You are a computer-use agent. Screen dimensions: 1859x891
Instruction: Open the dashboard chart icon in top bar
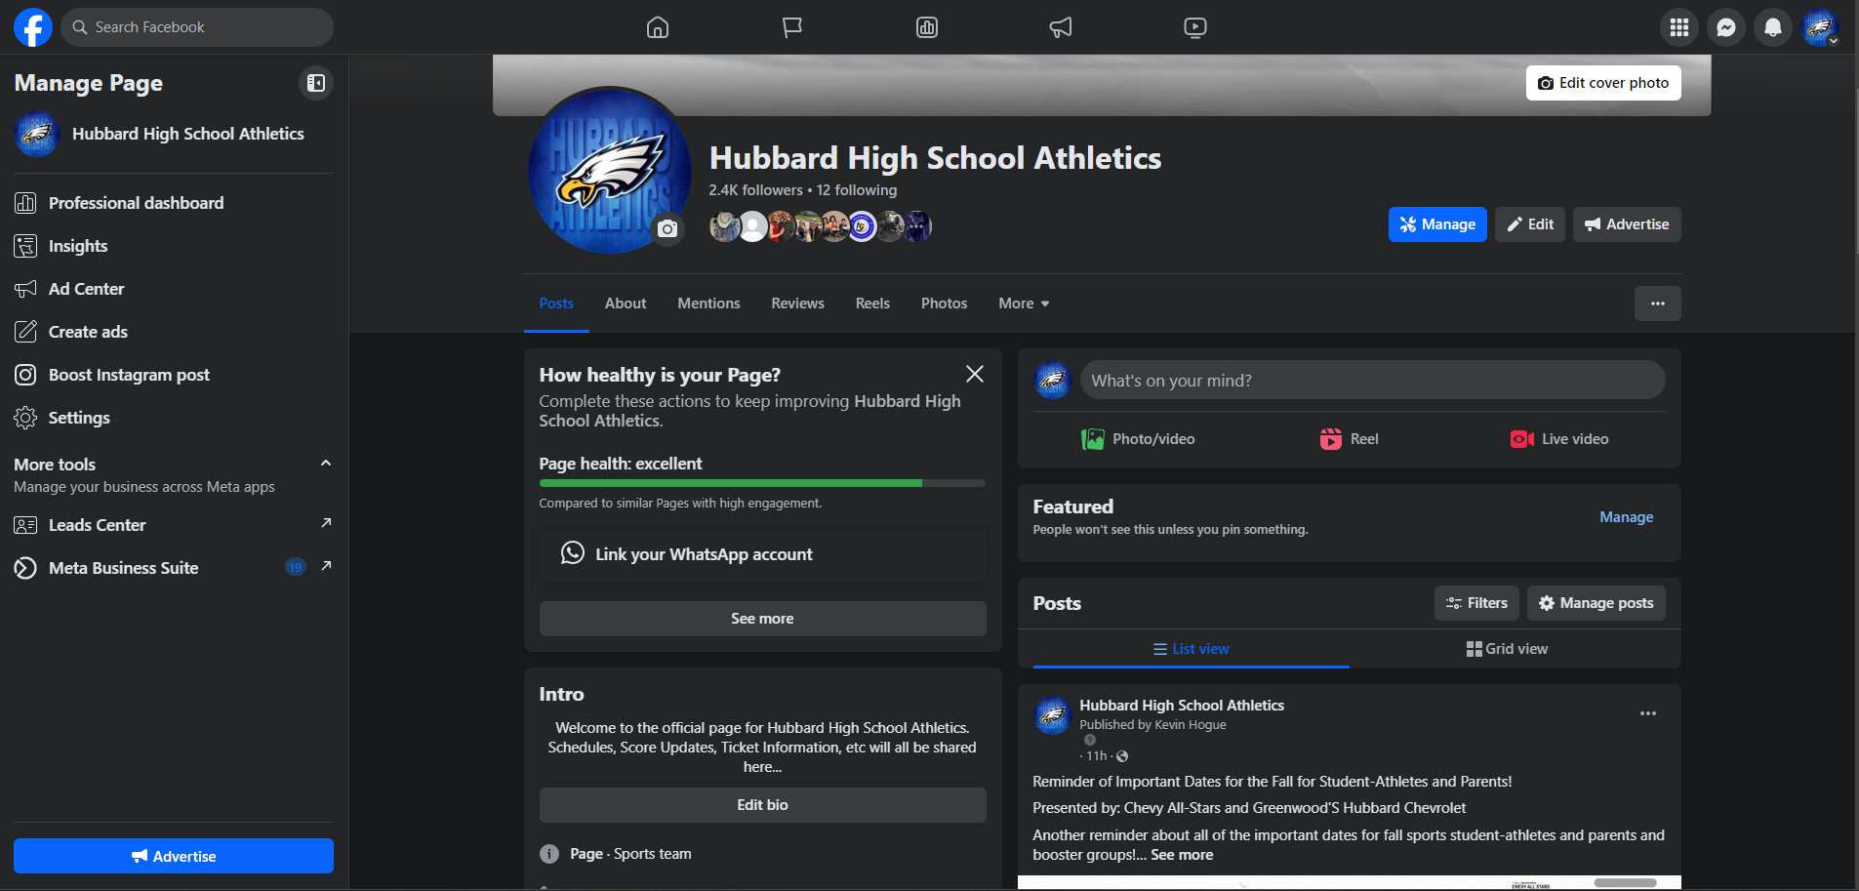tap(927, 27)
